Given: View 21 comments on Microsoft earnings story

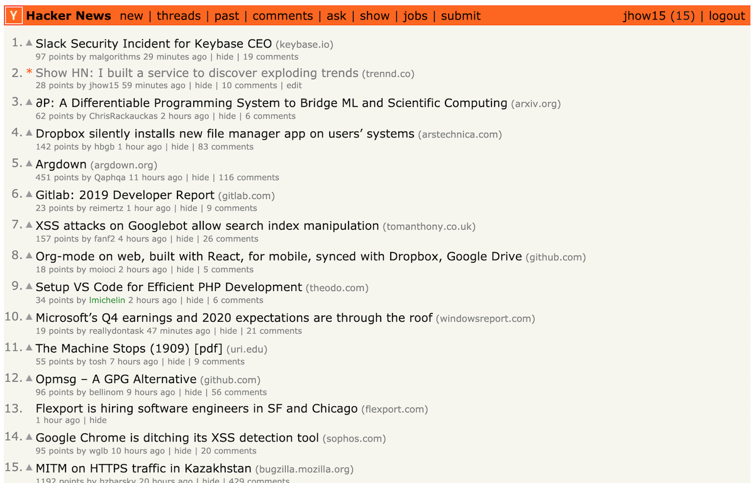Looking at the screenshot, I should pos(274,331).
